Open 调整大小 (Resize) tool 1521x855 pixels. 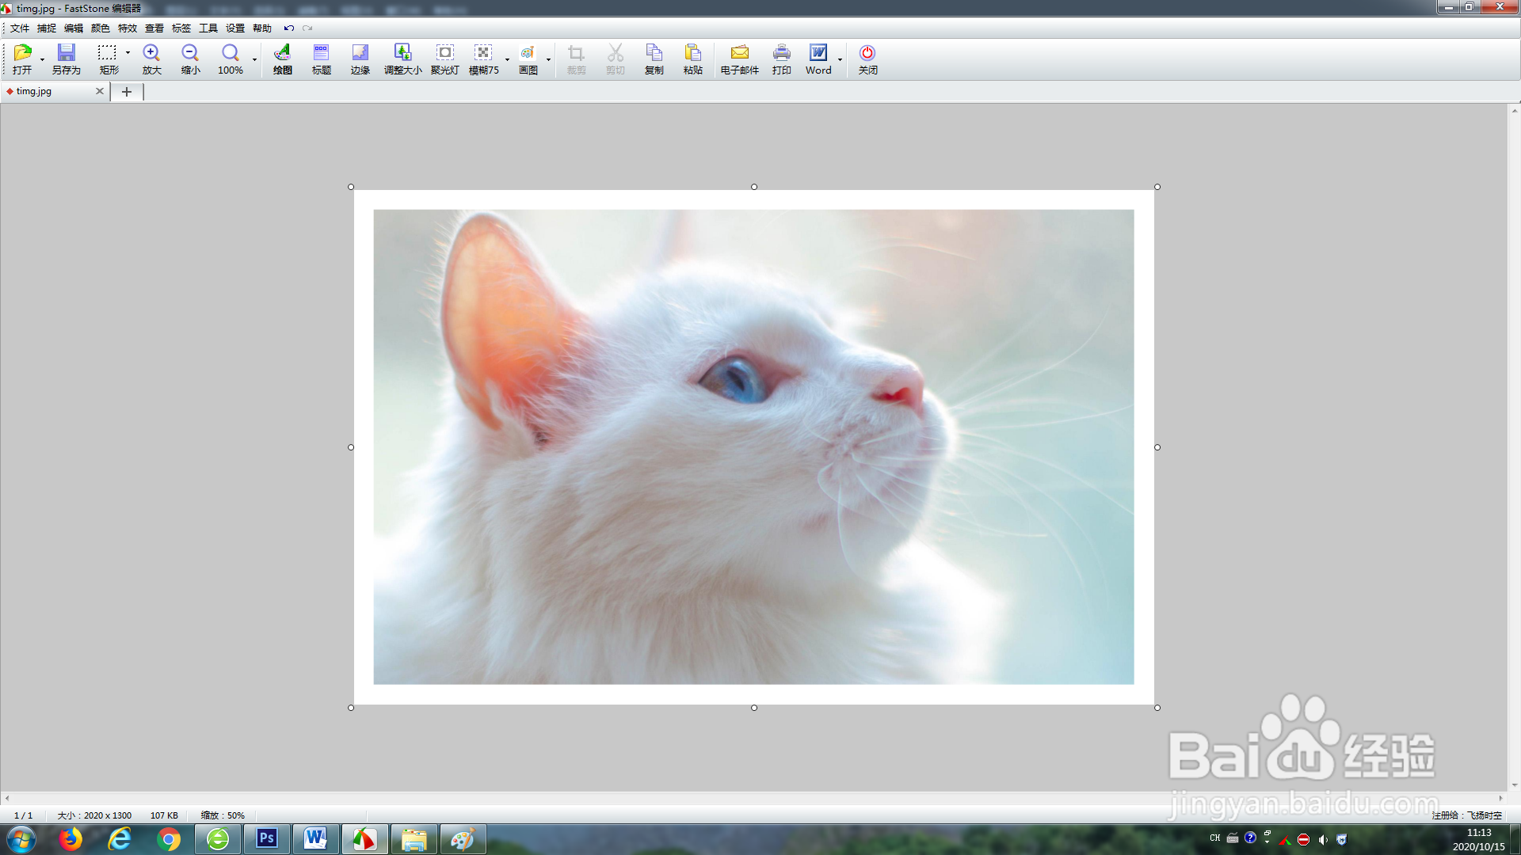tap(402, 59)
